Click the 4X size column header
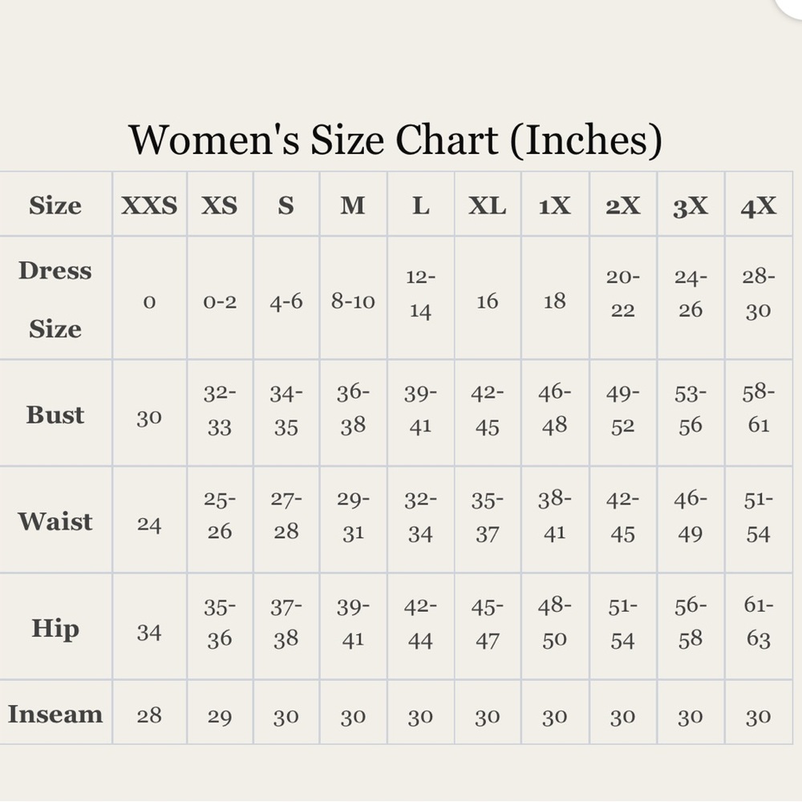 pyautogui.click(x=759, y=204)
